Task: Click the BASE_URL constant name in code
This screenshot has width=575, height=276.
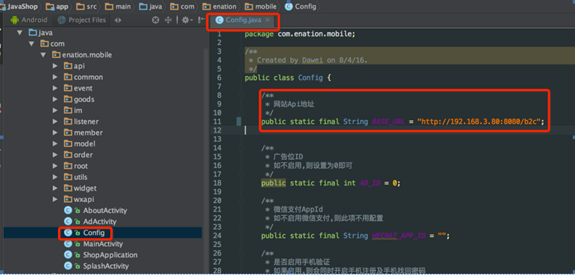Action: click(388, 122)
